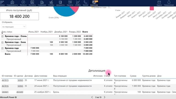Open the Контакты section
176x99 pixels.
32,3
